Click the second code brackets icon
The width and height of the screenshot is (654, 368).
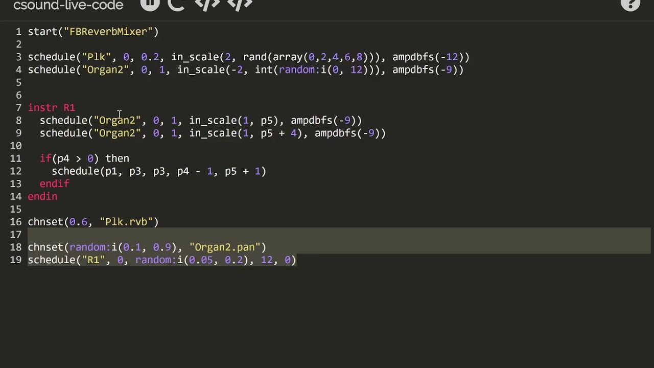(240, 4)
